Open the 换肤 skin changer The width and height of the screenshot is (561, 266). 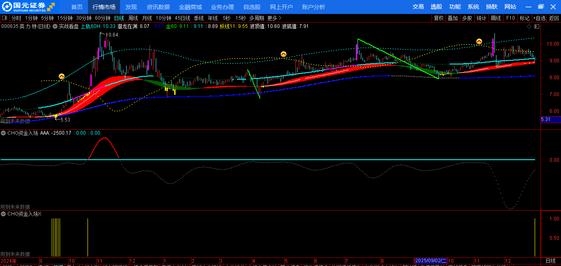pos(492,7)
